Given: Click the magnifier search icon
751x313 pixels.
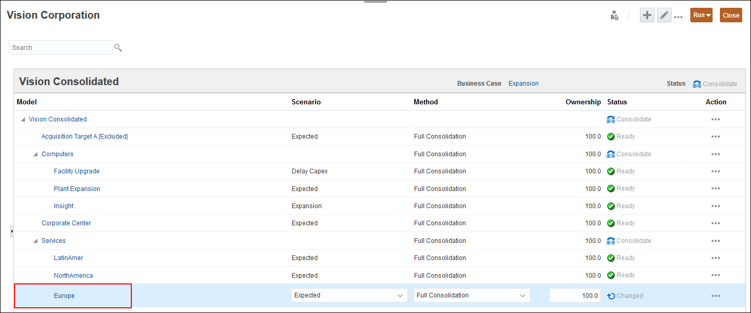Looking at the screenshot, I should pyautogui.click(x=118, y=48).
